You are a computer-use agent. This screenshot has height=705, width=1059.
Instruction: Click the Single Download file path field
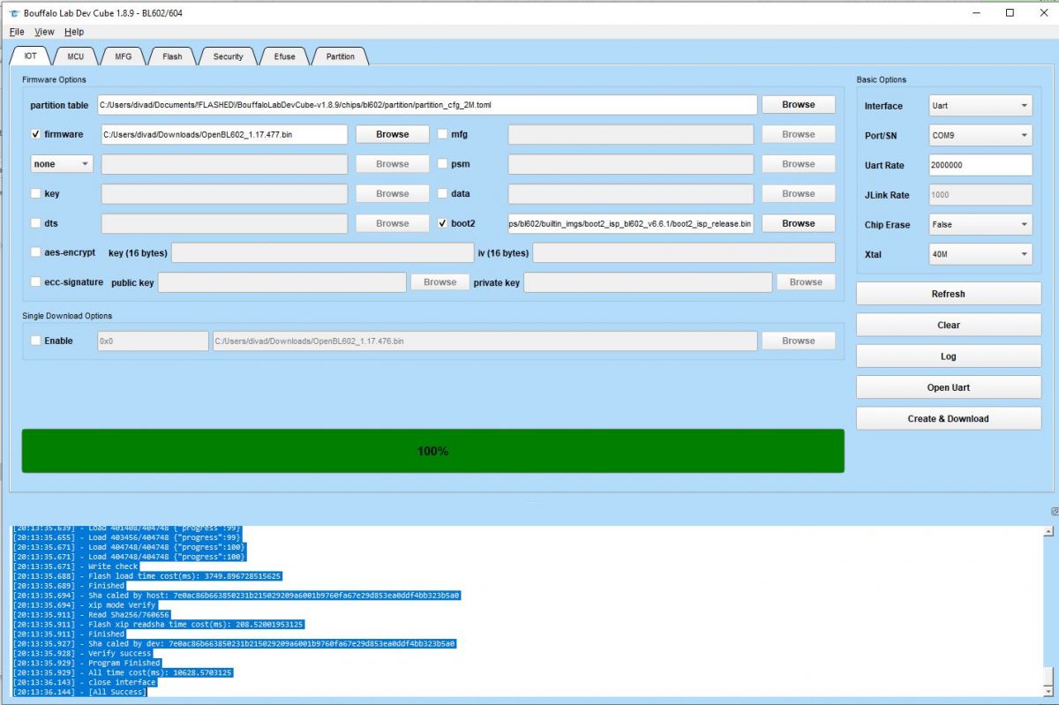click(x=484, y=341)
